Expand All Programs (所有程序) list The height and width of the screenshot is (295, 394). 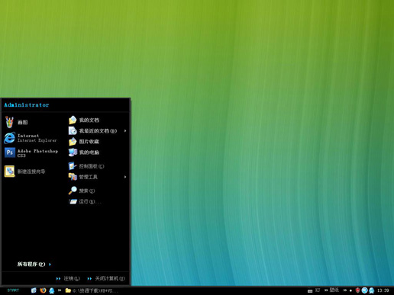tap(34, 265)
